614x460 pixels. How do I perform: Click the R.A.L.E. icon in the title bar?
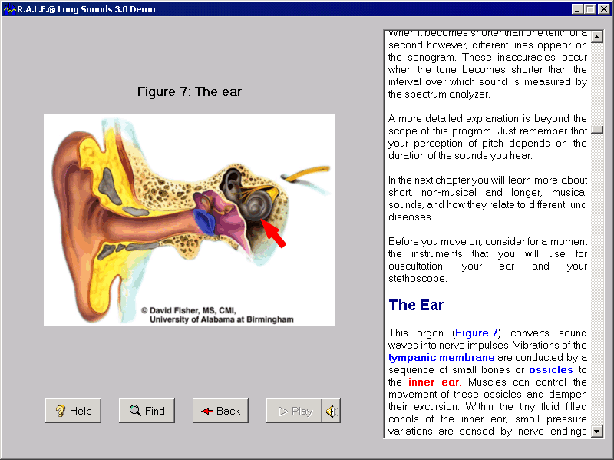pyautogui.click(x=9, y=8)
